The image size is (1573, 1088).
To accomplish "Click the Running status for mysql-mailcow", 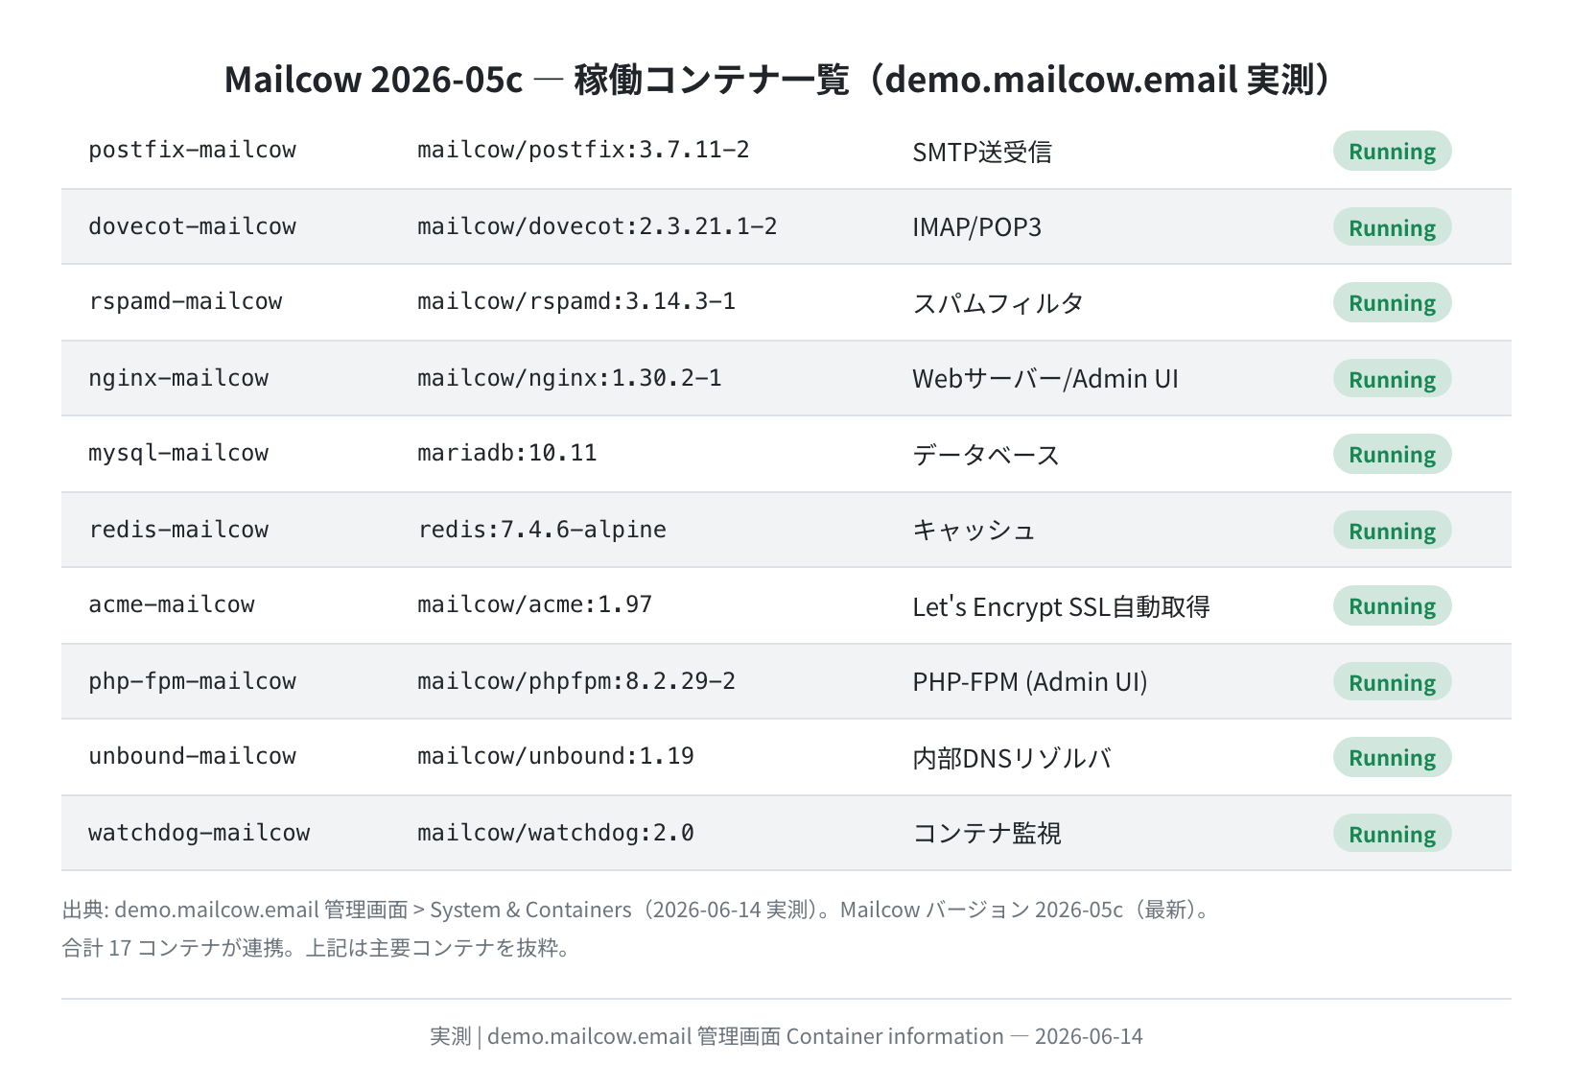I will pyautogui.click(x=1392, y=454).
